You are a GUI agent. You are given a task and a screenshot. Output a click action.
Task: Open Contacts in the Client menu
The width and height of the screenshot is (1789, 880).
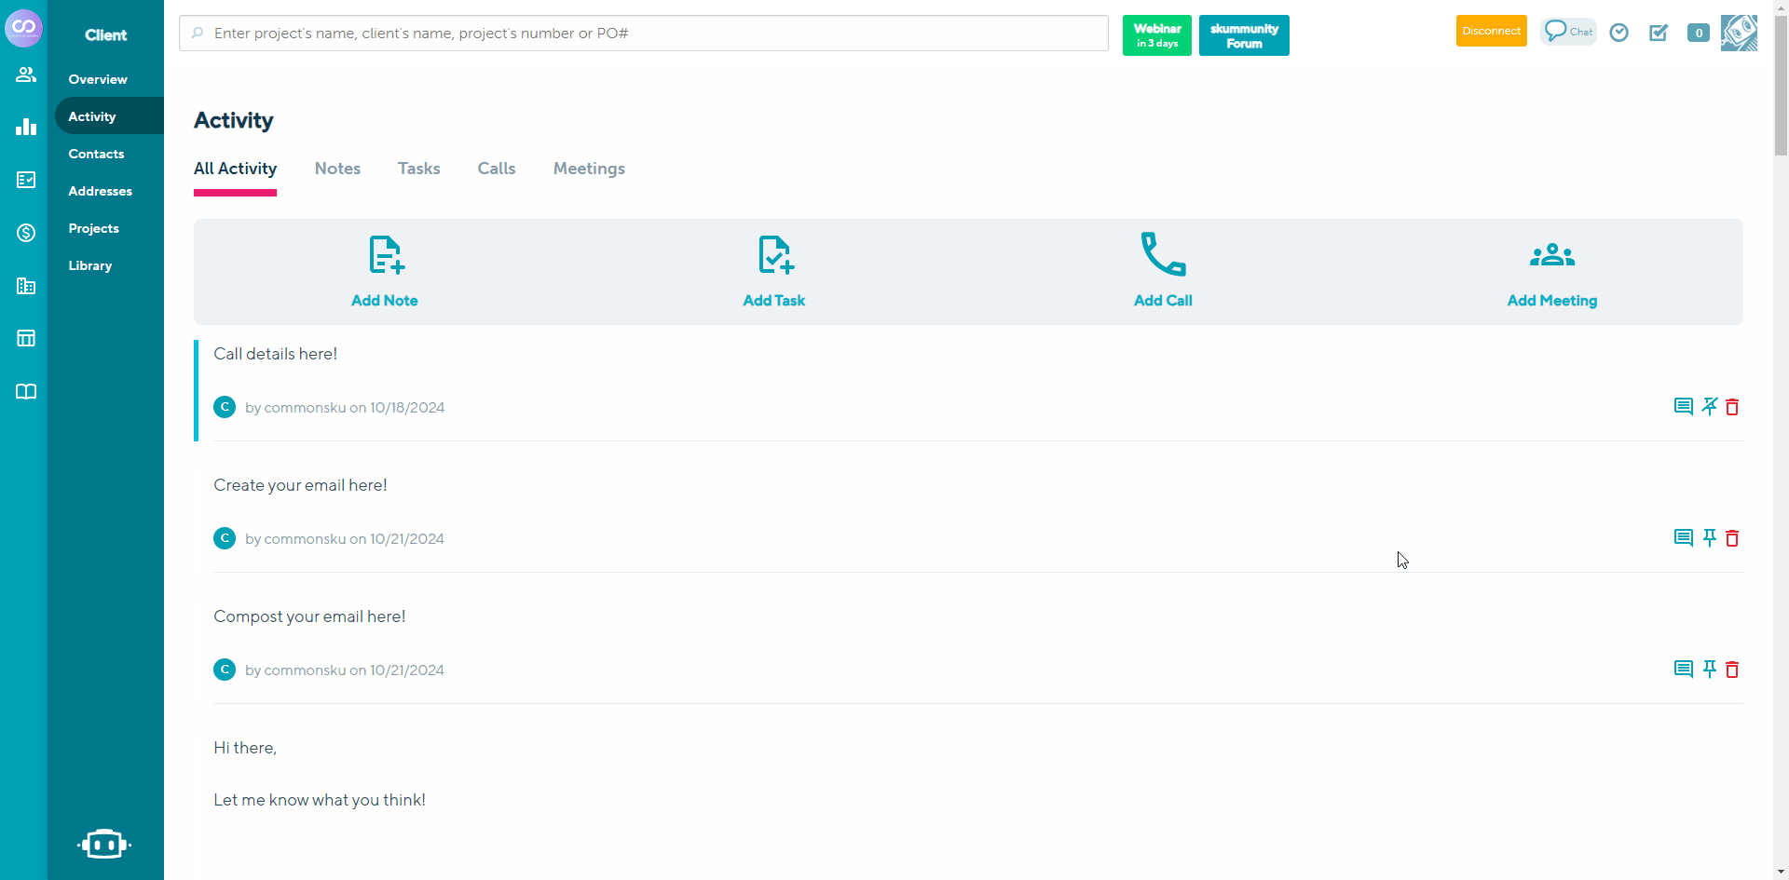(x=96, y=154)
